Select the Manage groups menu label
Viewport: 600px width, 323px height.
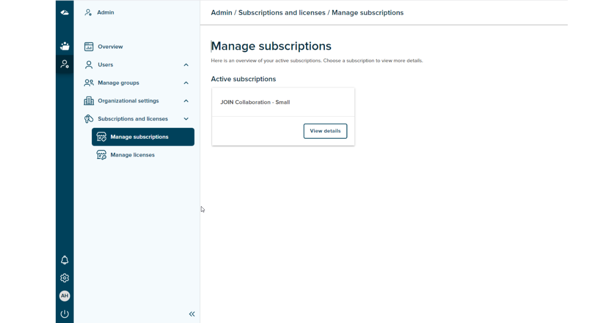click(118, 83)
